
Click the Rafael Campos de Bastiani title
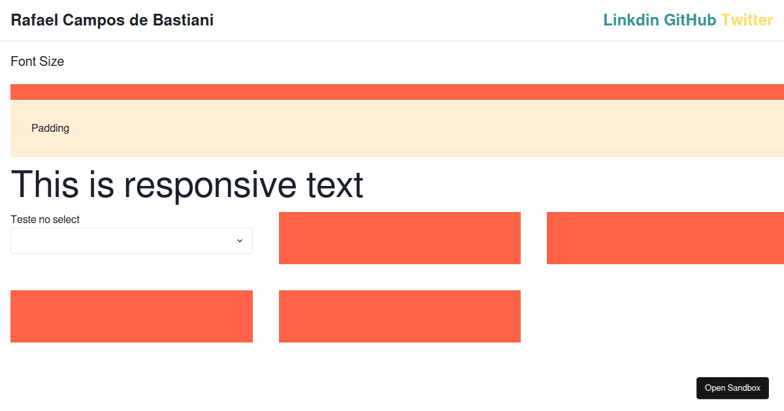[112, 20]
